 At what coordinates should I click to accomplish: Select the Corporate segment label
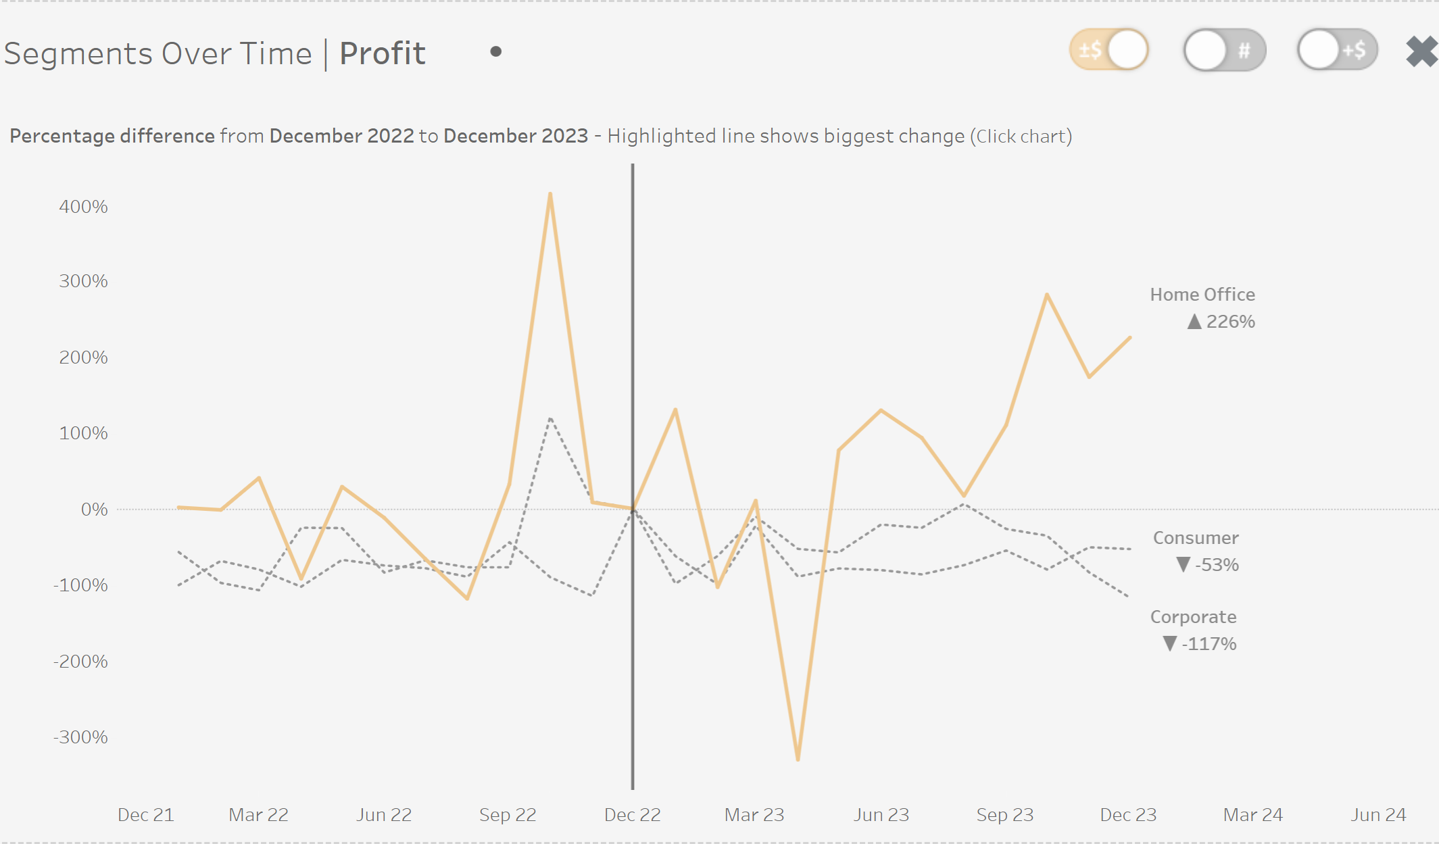coord(1193,617)
